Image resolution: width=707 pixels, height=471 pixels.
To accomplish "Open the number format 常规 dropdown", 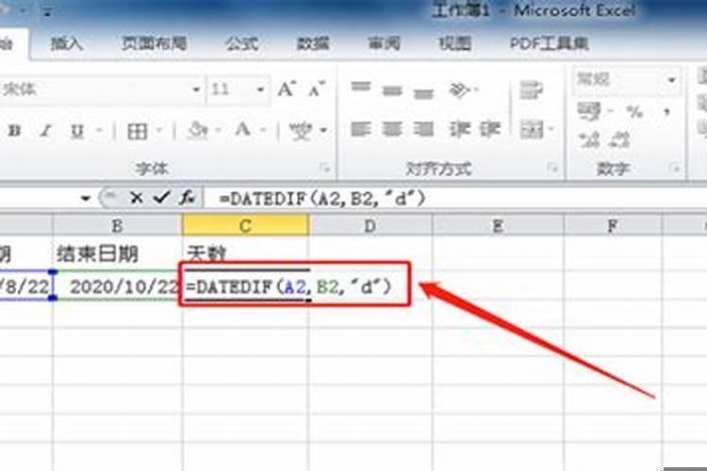I will pyautogui.click(x=672, y=80).
